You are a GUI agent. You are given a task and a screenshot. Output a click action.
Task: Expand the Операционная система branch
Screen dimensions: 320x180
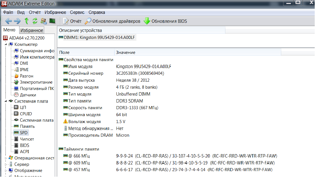click(x=6, y=158)
